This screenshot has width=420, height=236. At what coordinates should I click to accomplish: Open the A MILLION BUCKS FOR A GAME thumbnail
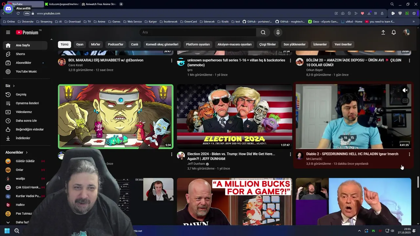click(x=234, y=201)
